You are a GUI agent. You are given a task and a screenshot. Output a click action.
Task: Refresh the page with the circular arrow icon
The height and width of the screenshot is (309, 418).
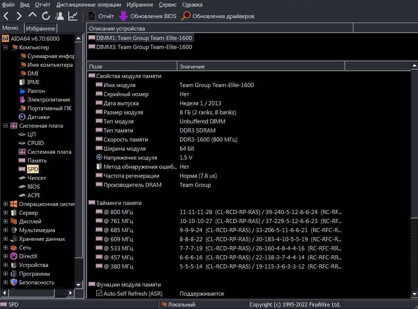pos(46,16)
